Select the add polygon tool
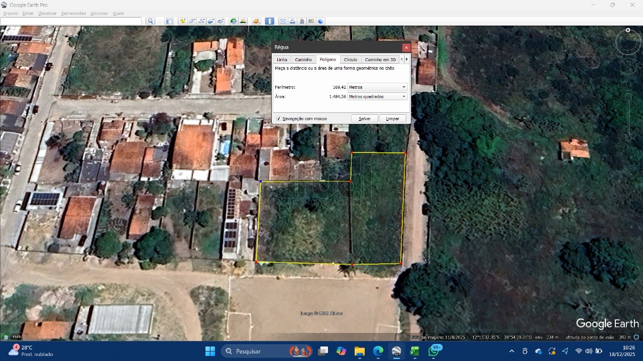 (x=192, y=21)
